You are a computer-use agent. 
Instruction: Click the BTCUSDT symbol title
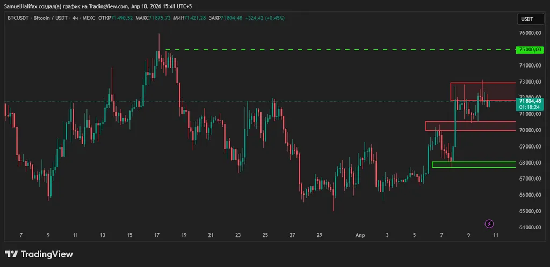pyautogui.click(x=19, y=18)
